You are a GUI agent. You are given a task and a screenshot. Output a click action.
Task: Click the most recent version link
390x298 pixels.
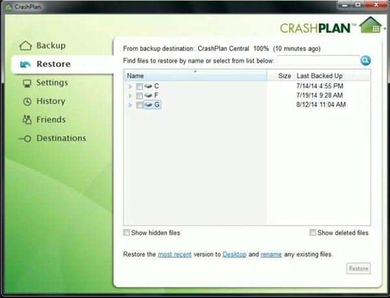coord(175,254)
